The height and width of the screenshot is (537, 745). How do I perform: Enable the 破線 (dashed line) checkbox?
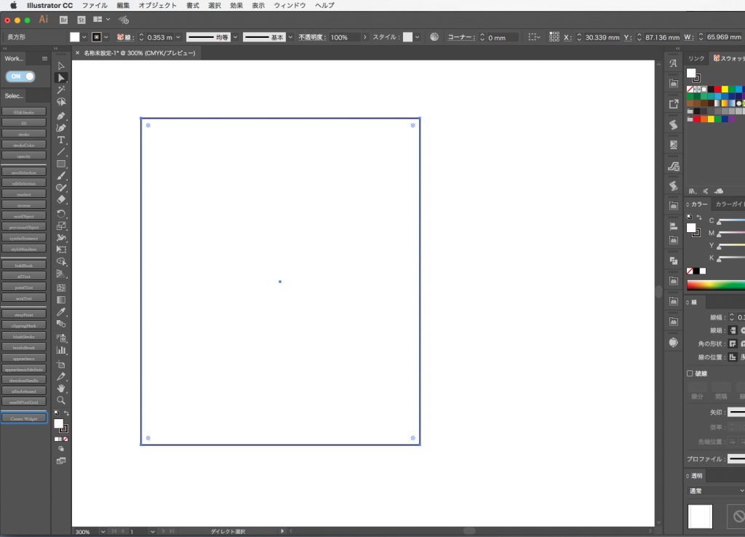[x=689, y=373]
